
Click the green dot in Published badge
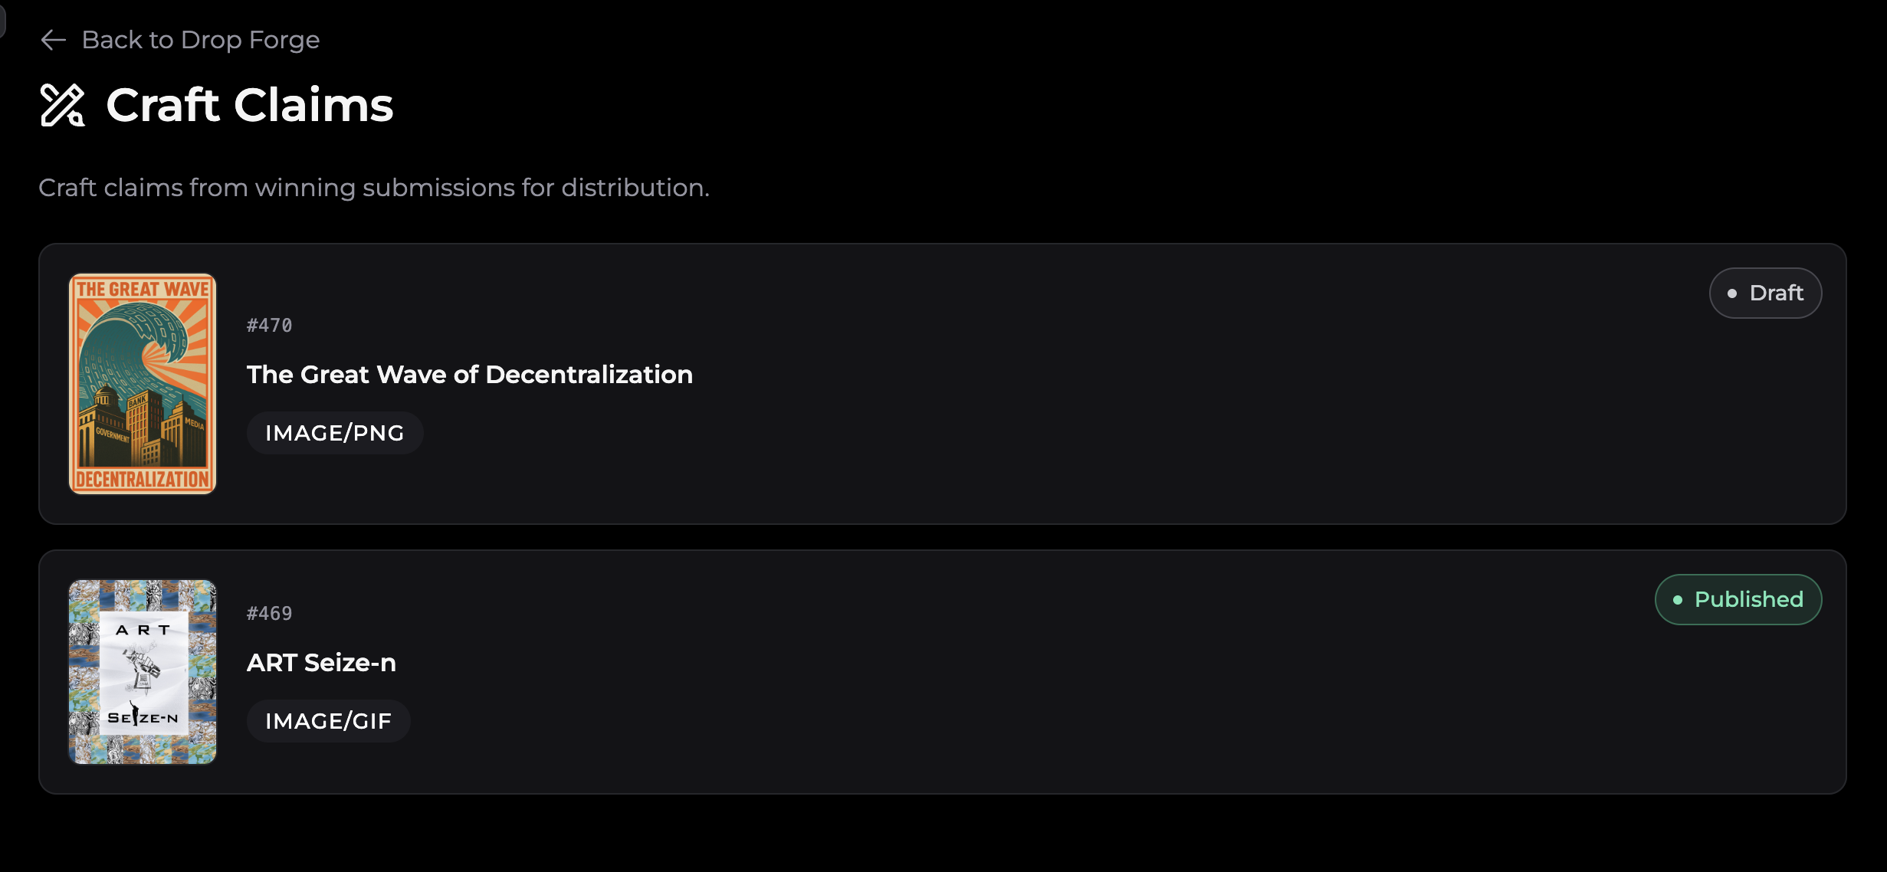coord(1678,600)
